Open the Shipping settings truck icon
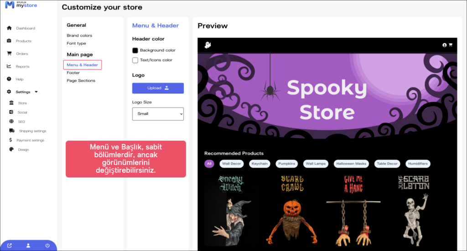 (x=11, y=131)
